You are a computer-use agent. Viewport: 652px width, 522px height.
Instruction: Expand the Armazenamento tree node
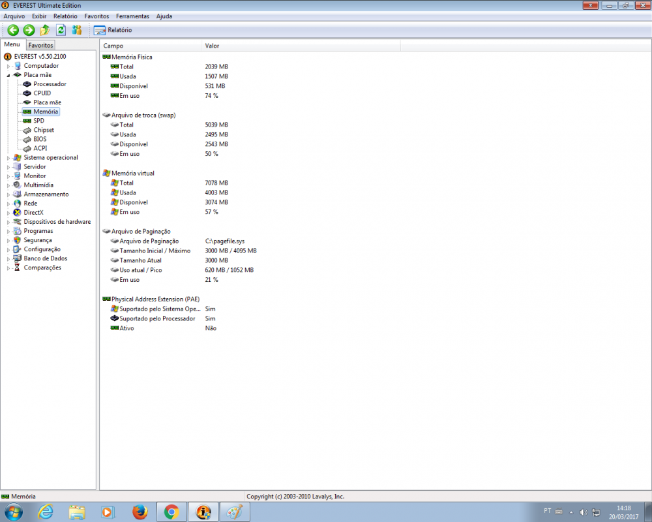pyautogui.click(x=8, y=194)
